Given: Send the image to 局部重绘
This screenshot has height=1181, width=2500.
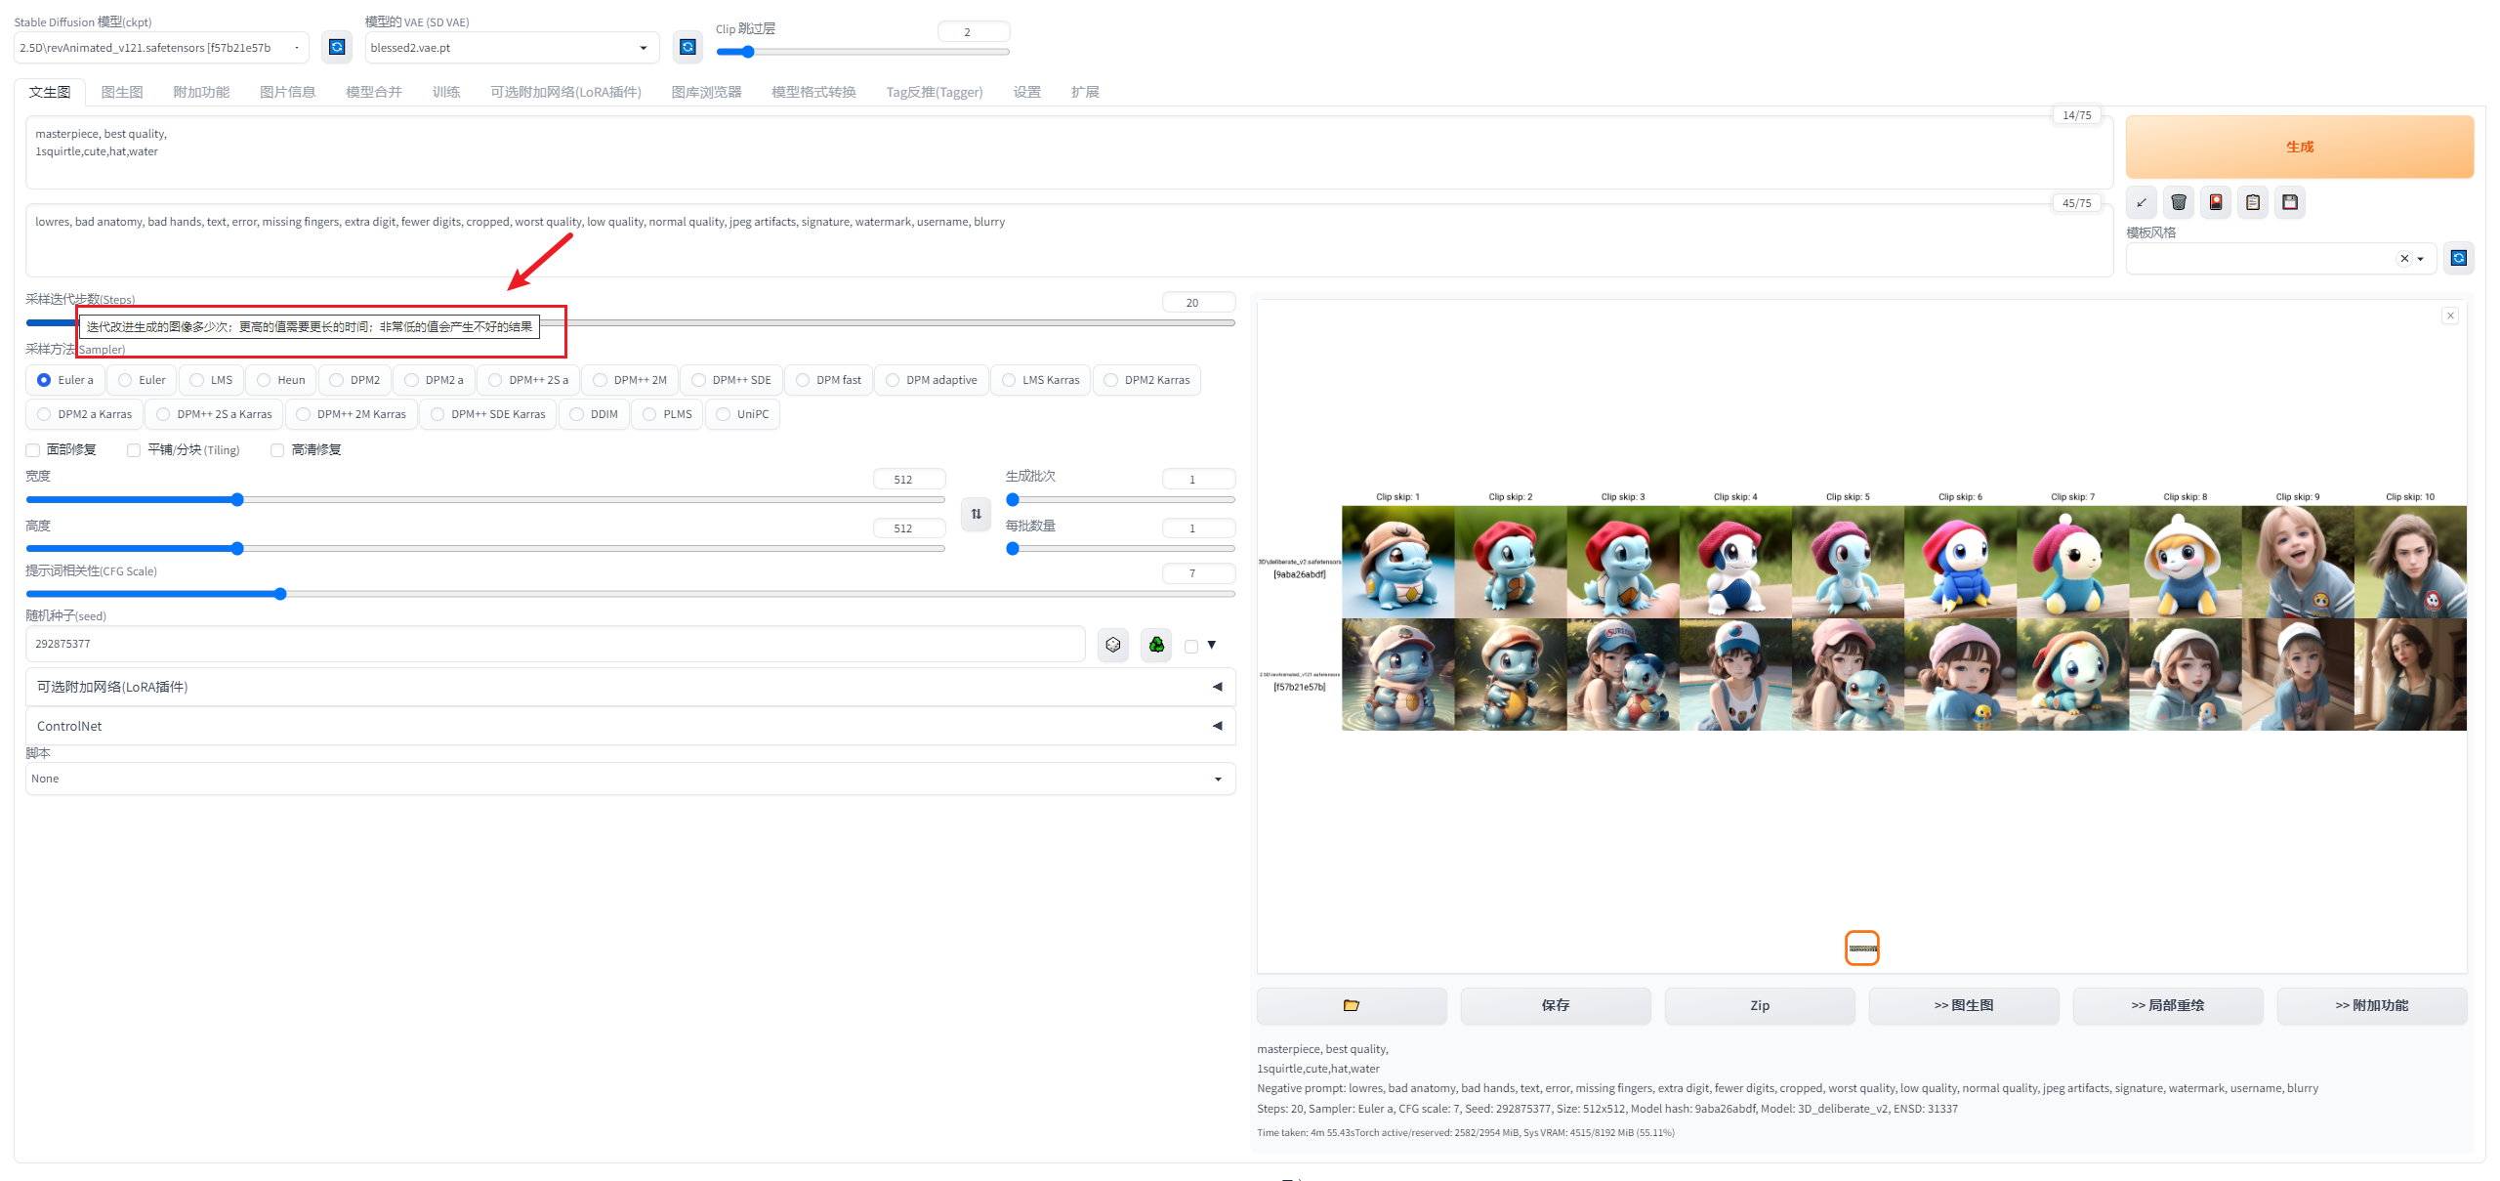Looking at the screenshot, I should tap(2168, 1005).
